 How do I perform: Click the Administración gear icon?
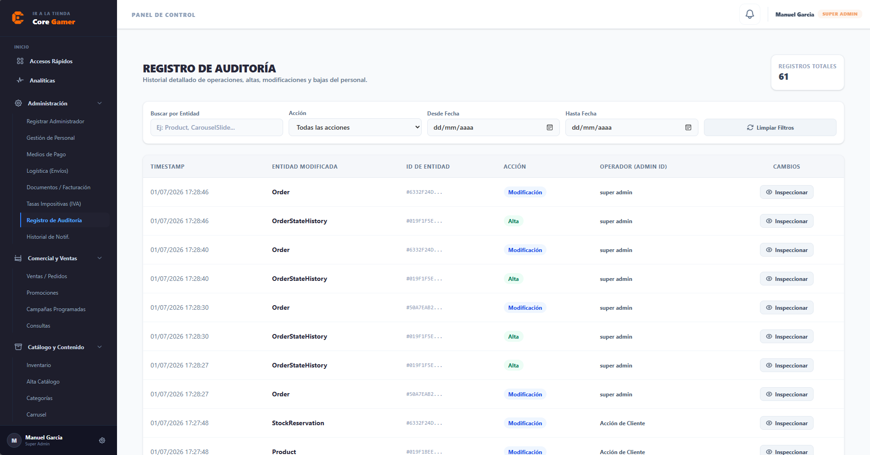[x=18, y=103]
